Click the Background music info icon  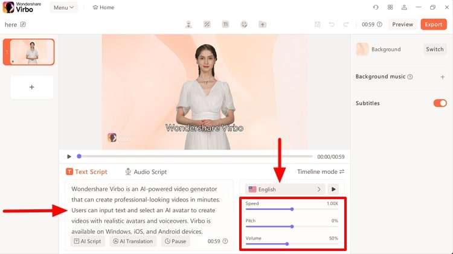[x=410, y=77]
